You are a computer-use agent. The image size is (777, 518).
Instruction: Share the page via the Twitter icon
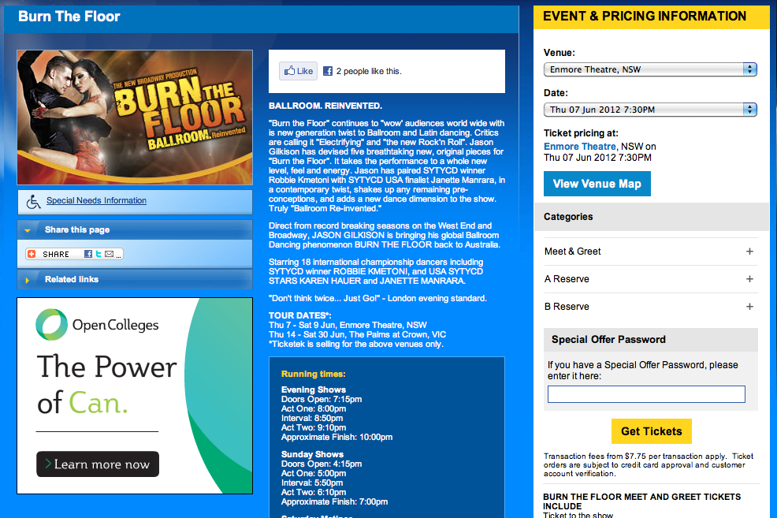pyautogui.click(x=99, y=255)
